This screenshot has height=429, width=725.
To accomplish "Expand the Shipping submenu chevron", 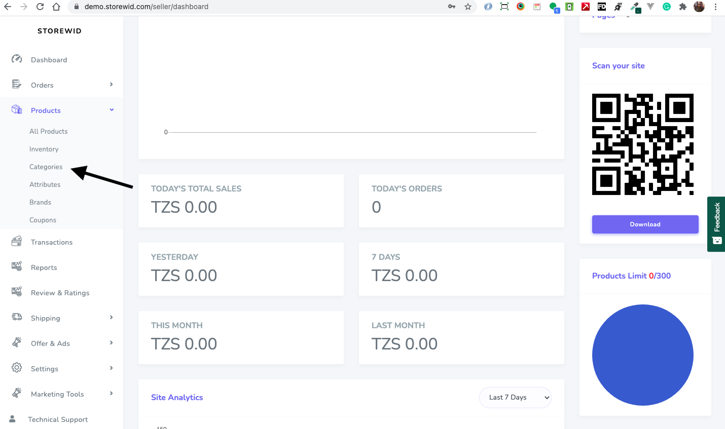I will tap(111, 317).
